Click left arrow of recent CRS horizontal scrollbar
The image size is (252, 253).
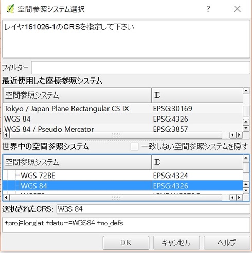pyautogui.click(x=6, y=135)
